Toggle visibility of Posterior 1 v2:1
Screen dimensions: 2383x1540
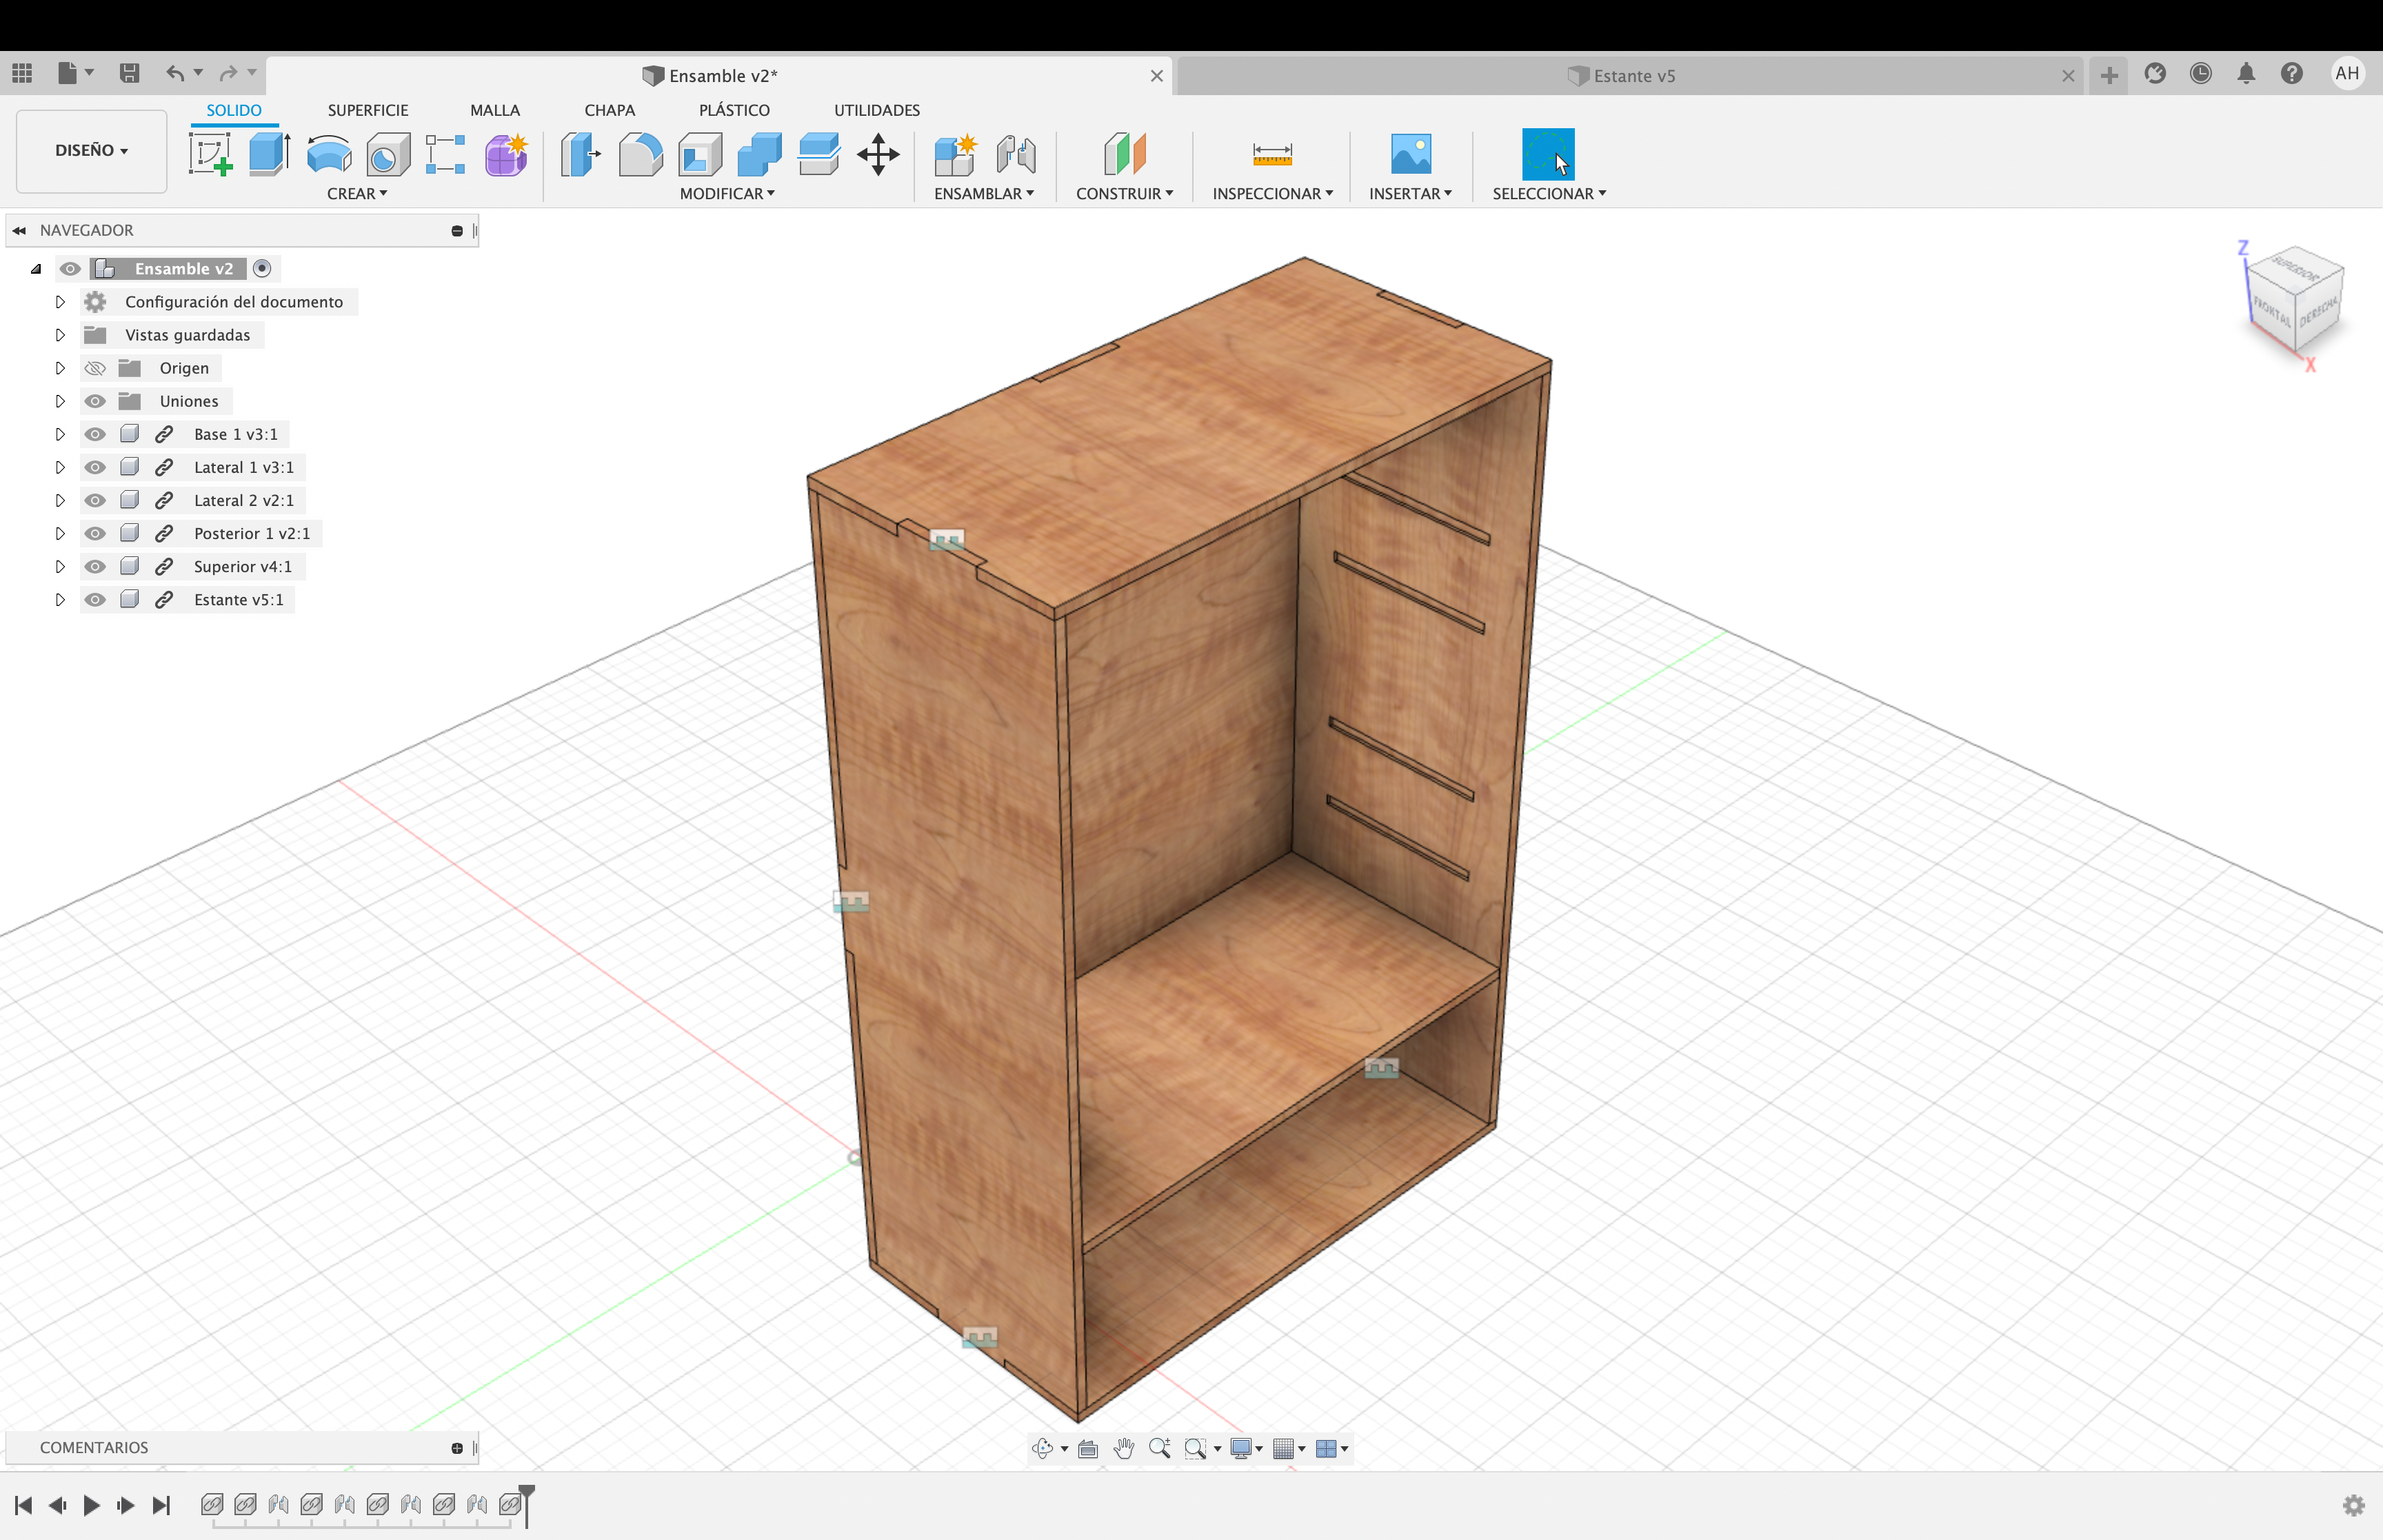pos(96,533)
